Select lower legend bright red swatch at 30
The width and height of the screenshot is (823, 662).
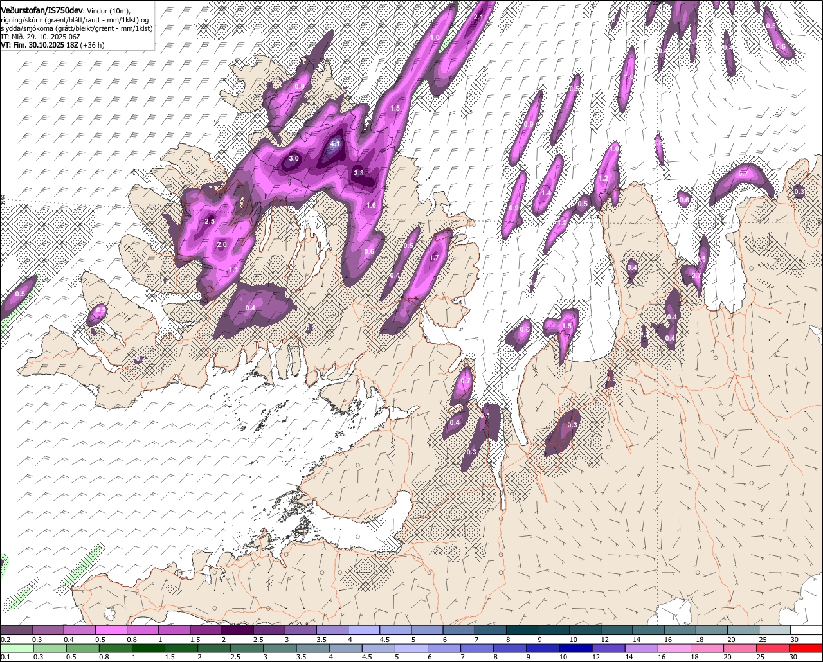pos(806,648)
